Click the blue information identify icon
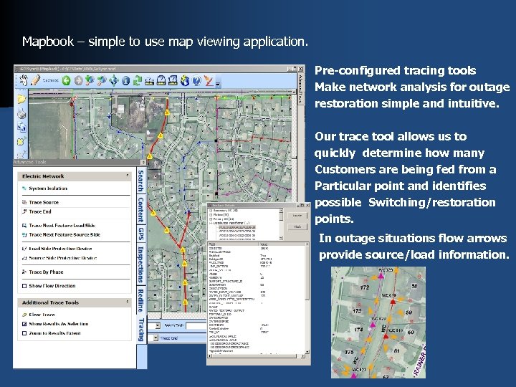Viewport: 516px width, 387px height. click(x=125, y=80)
